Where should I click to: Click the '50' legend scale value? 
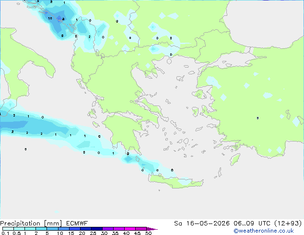(x=148, y=233)
